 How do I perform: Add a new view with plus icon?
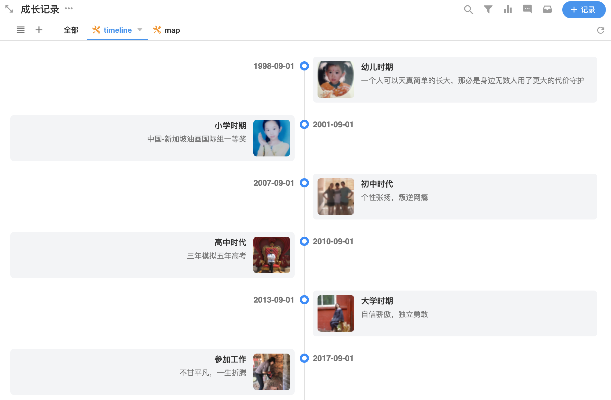[x=39, y=30]
